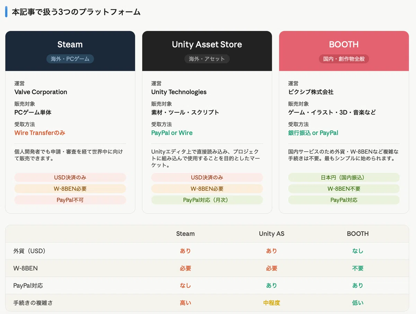Click the 不要 cell in the W-8BEN row
Viewport: 416px width, 314px height.
[358, 268]
